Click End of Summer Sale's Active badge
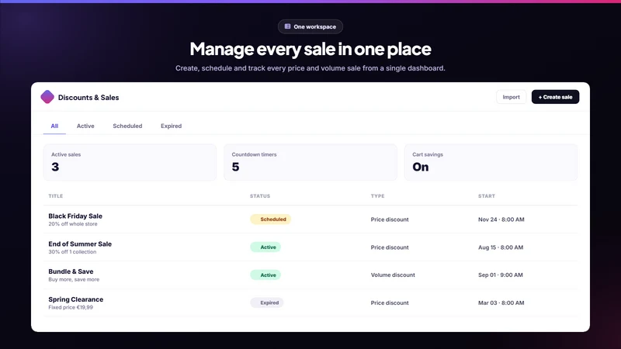Image resolution: width=621 pixels, height=349 pixels. pos(265,247)
